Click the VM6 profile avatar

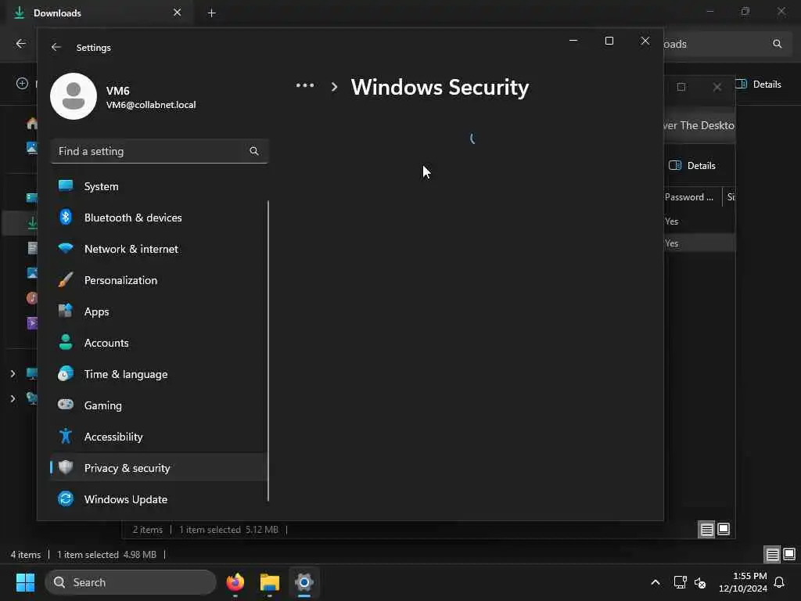(x=74, y=96)
